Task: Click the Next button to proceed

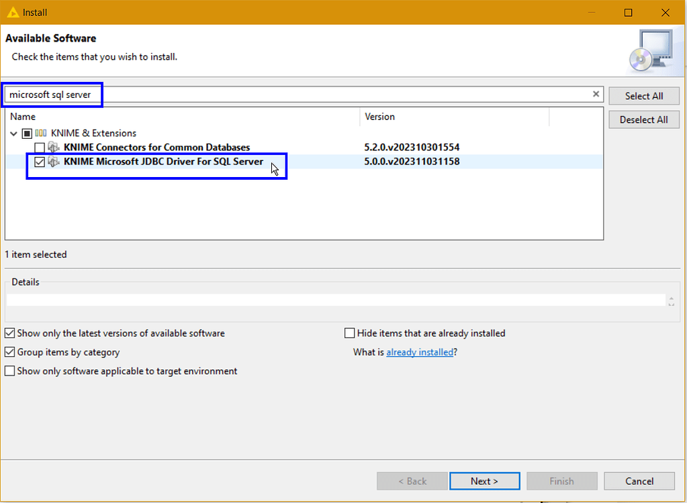Action: click(484, 481)
